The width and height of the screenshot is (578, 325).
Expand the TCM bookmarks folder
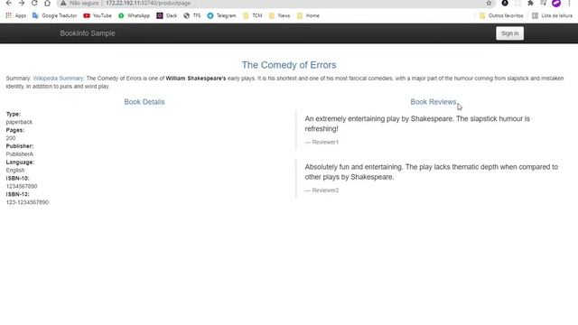pos(253,15)
